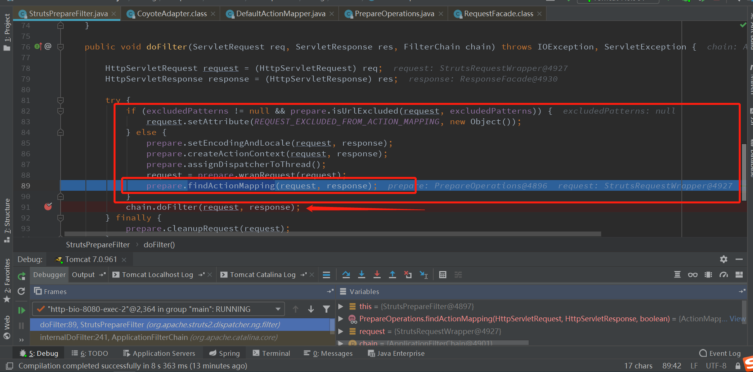Open Java Enterprise tool window
Viewport: 753px width, 372px height.
tap(396, 353)
